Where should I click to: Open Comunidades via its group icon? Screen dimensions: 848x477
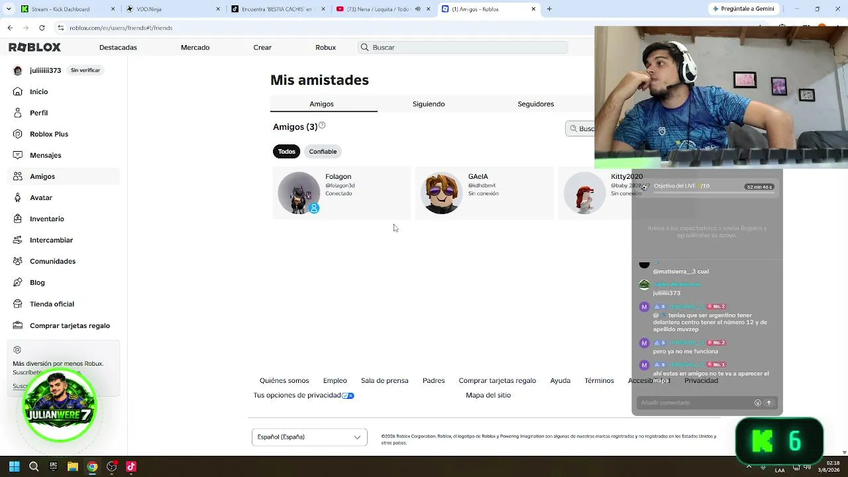pyautogui.click(x=18, y=261)
